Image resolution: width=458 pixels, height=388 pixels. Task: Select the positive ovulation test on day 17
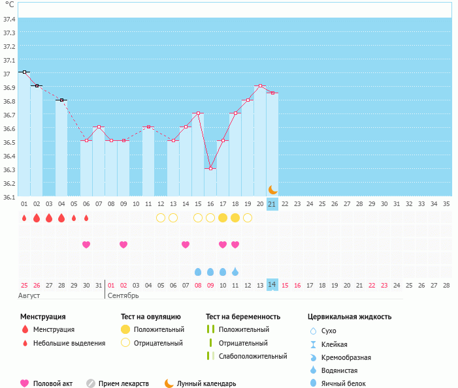click(223, 218)
